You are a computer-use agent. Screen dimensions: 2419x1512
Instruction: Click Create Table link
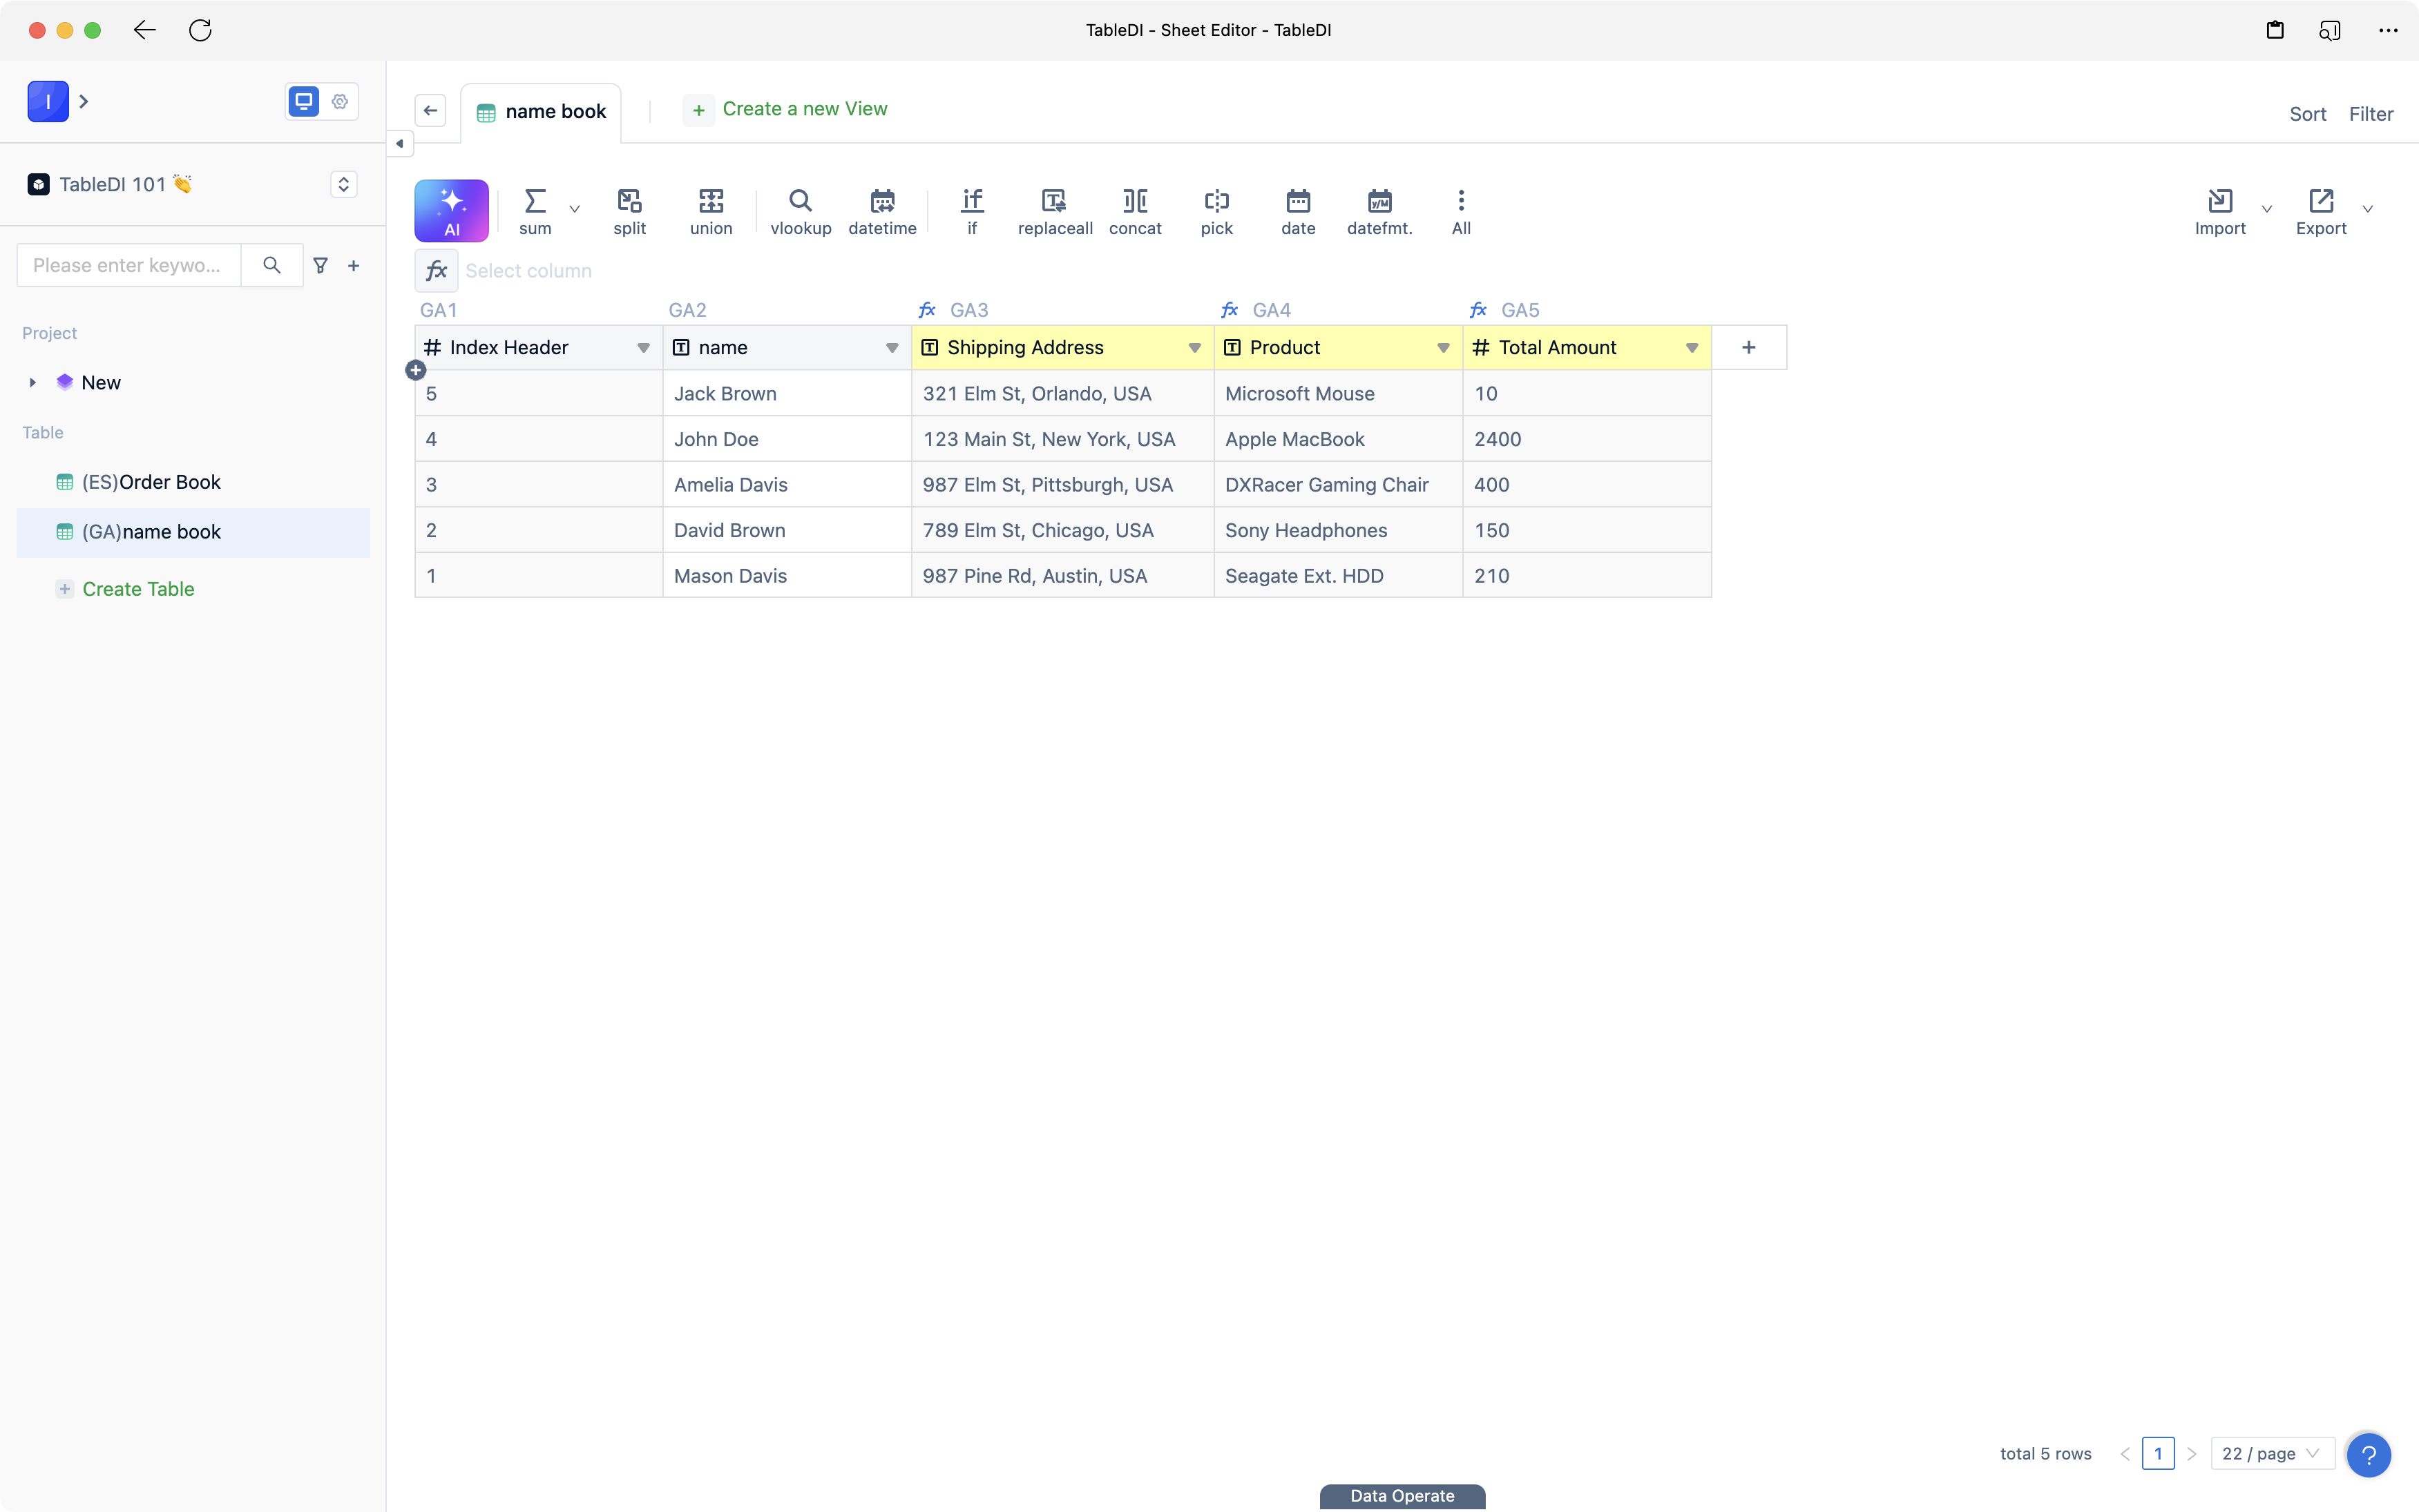tap(138, 589)
